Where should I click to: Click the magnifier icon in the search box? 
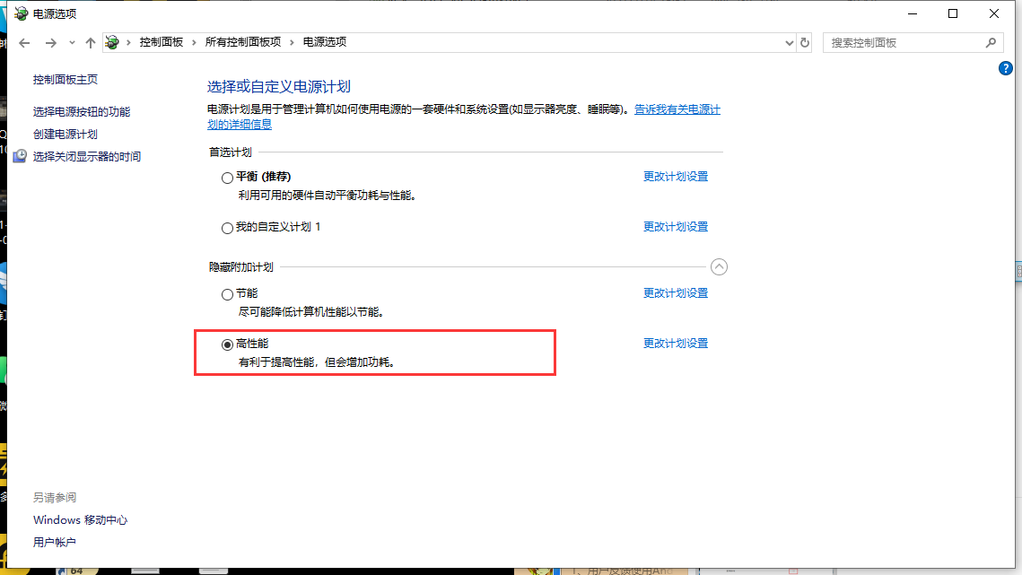pos(991,42)
